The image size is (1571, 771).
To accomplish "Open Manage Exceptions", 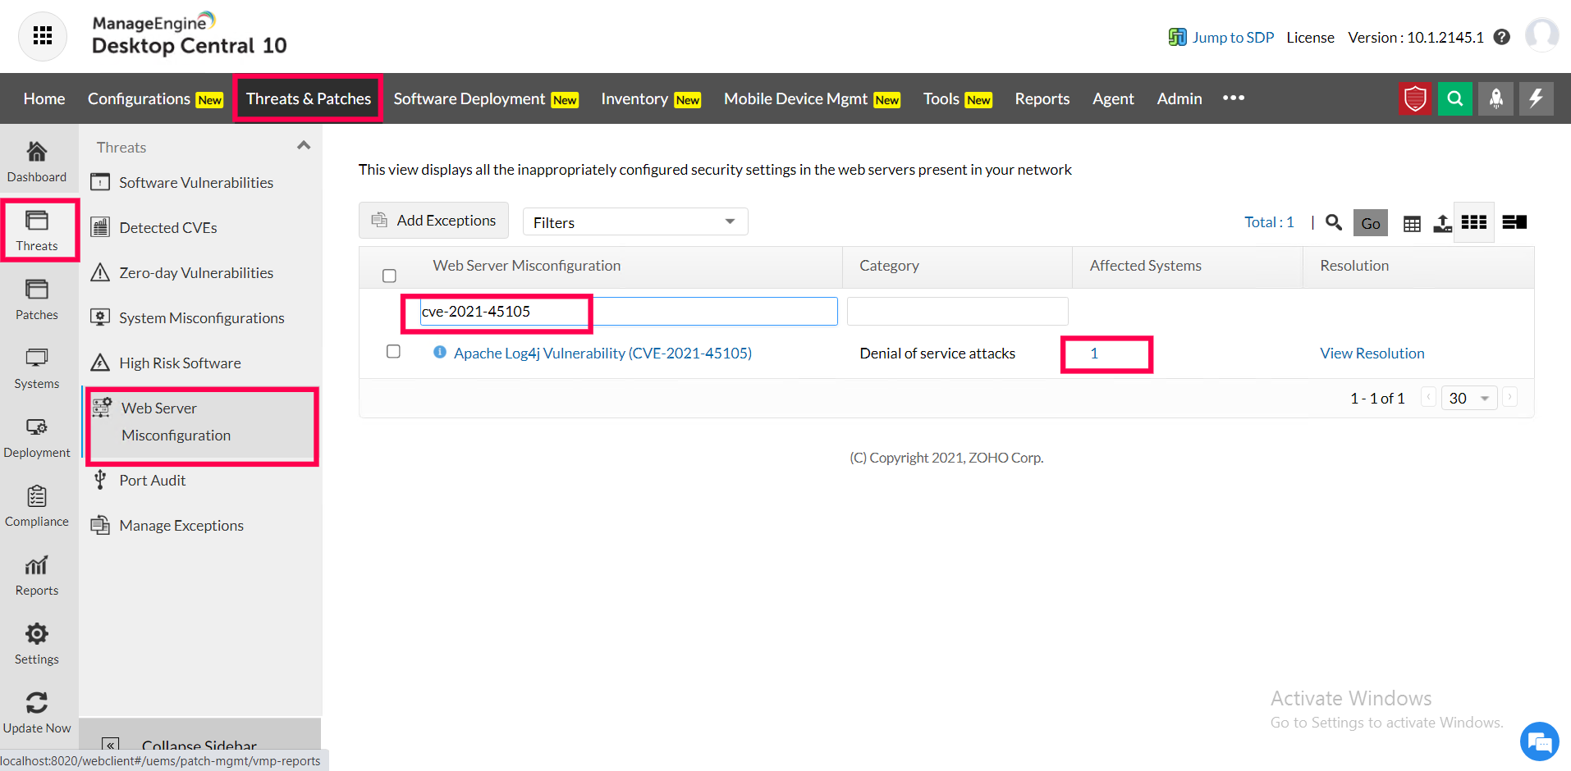I will tap(181, 526).
